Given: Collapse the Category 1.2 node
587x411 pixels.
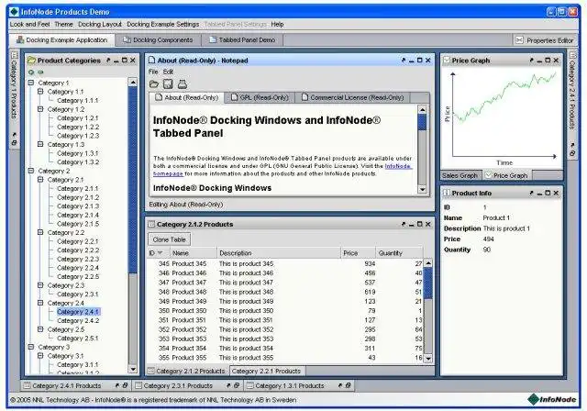Looking at the screenshot, I should click(x=40, y=109).
